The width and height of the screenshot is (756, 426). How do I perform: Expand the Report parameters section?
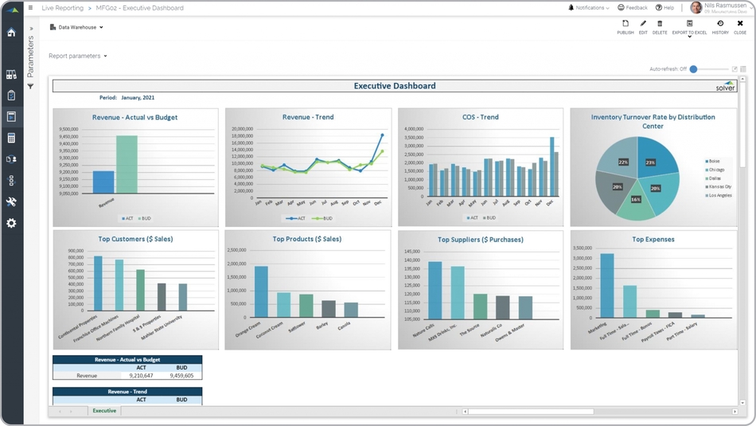[77, 57]
